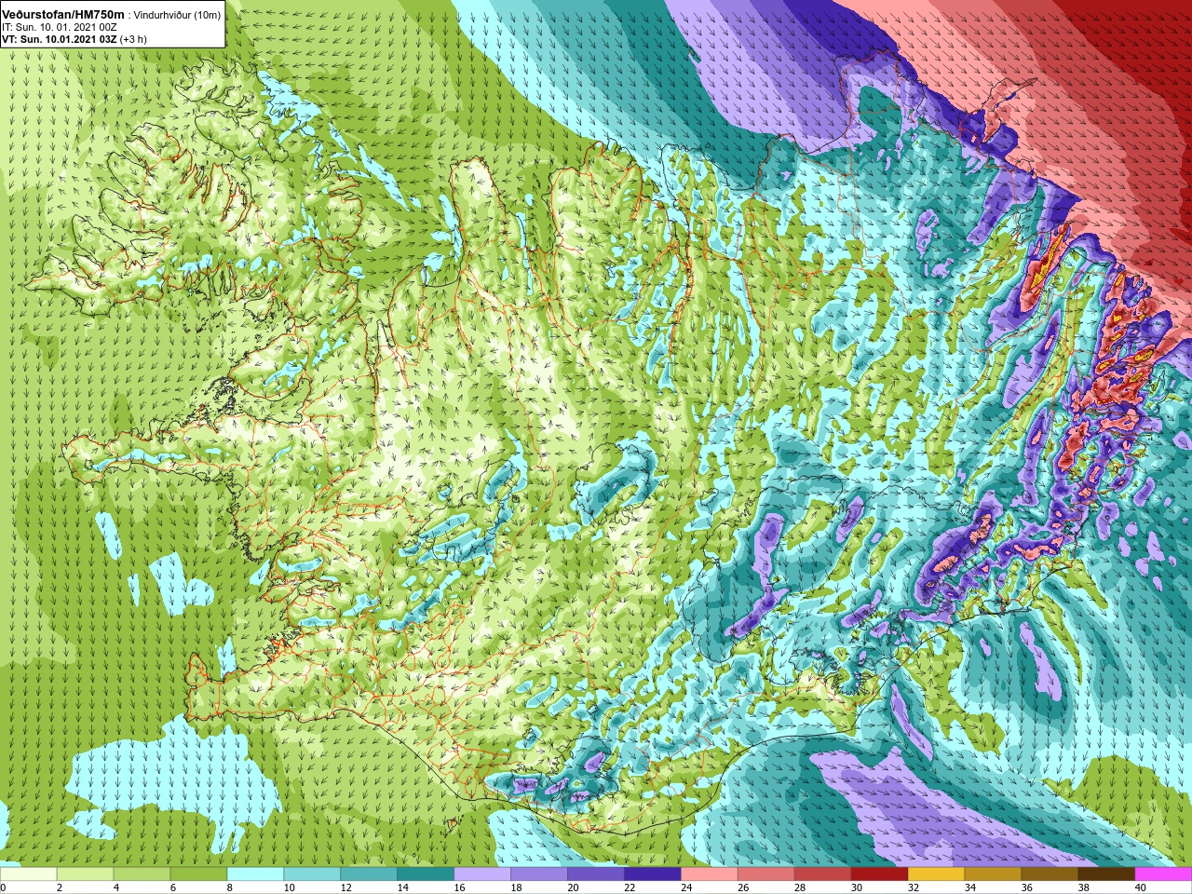Click the magenta above-40 legend swatch
Screen dimensions: 1192x894
1164,874
